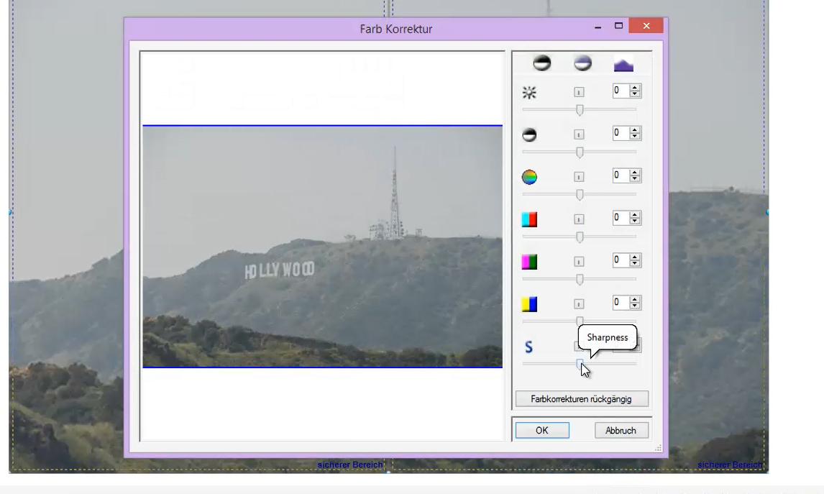Open the purple histogram icon
824x494 pixels.
pos(624,65)
